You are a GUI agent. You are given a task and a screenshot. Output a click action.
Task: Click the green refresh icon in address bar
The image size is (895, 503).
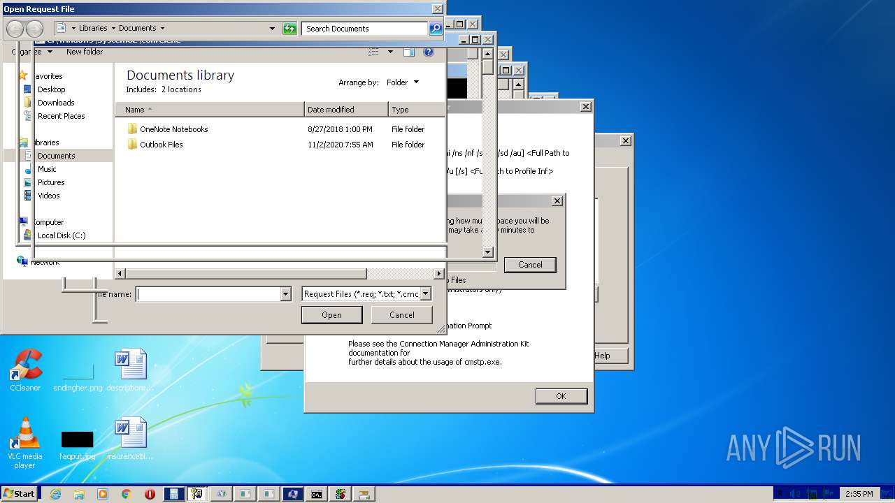[x=289, y=29]
